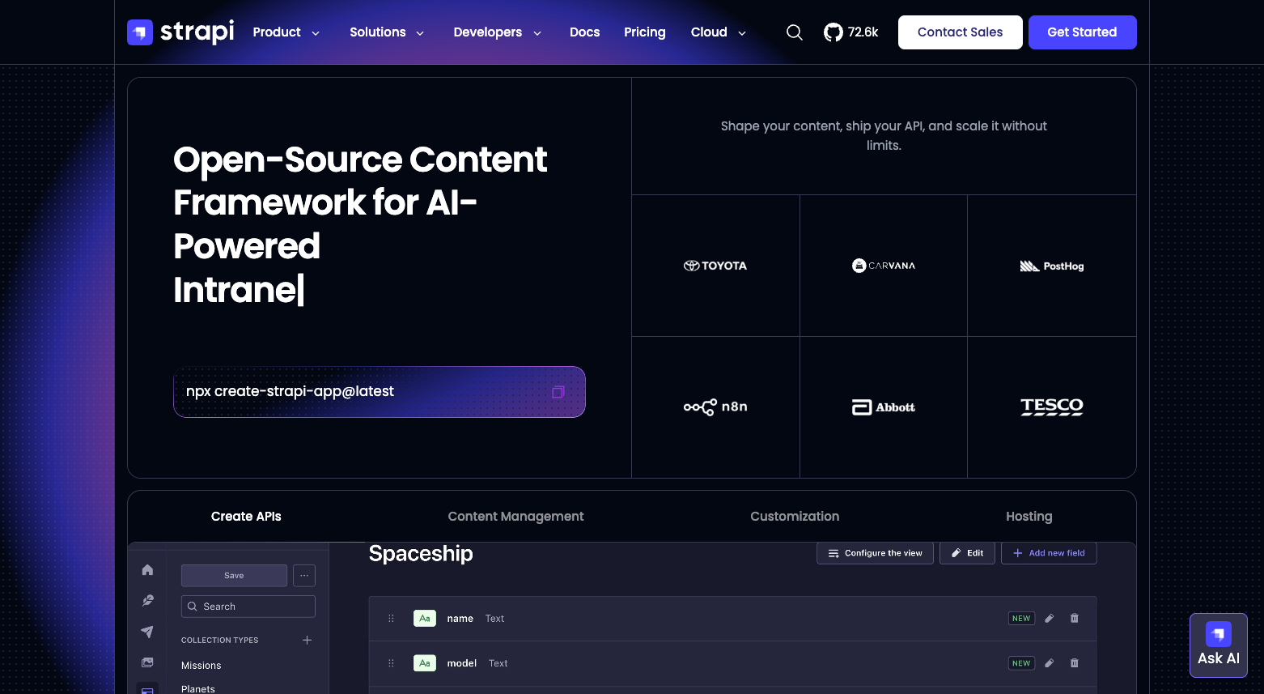Click the "name" field label

click(x=460, y=619)
